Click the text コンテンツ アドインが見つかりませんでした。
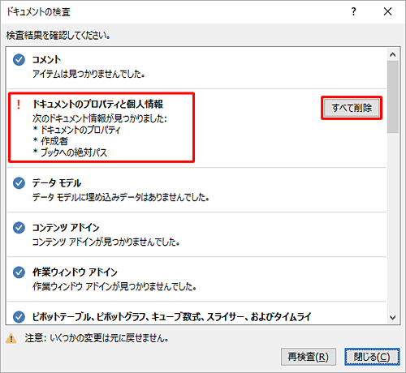 [106, 242]
